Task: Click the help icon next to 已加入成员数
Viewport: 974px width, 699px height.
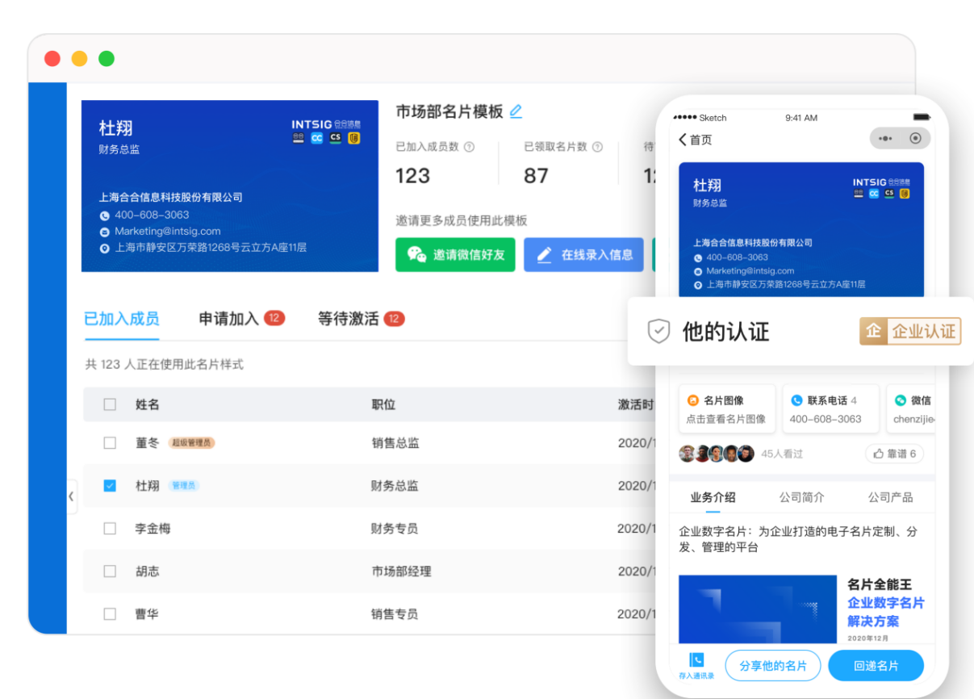Action: click(x=469, y=147)
